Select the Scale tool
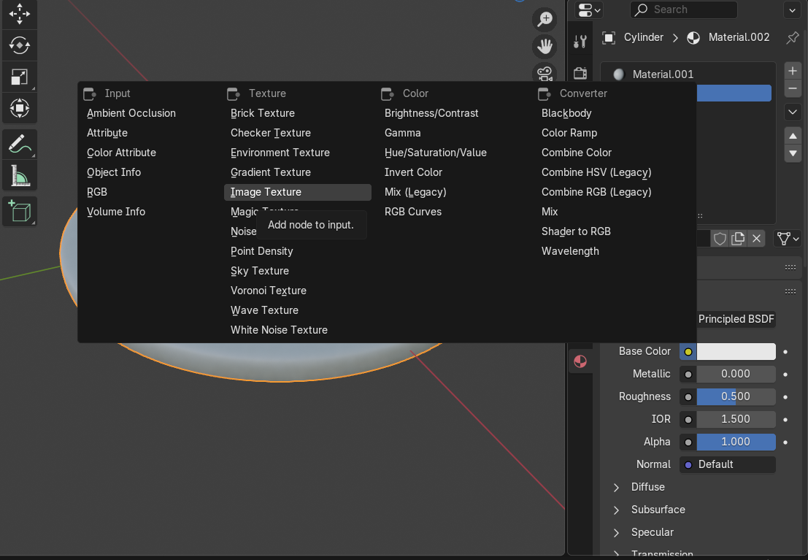 (x=19, y=77)
